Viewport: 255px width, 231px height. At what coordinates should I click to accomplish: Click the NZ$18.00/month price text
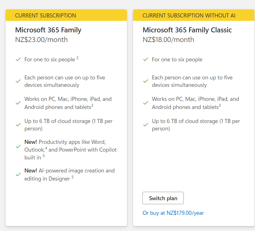[x=168, y=40]
